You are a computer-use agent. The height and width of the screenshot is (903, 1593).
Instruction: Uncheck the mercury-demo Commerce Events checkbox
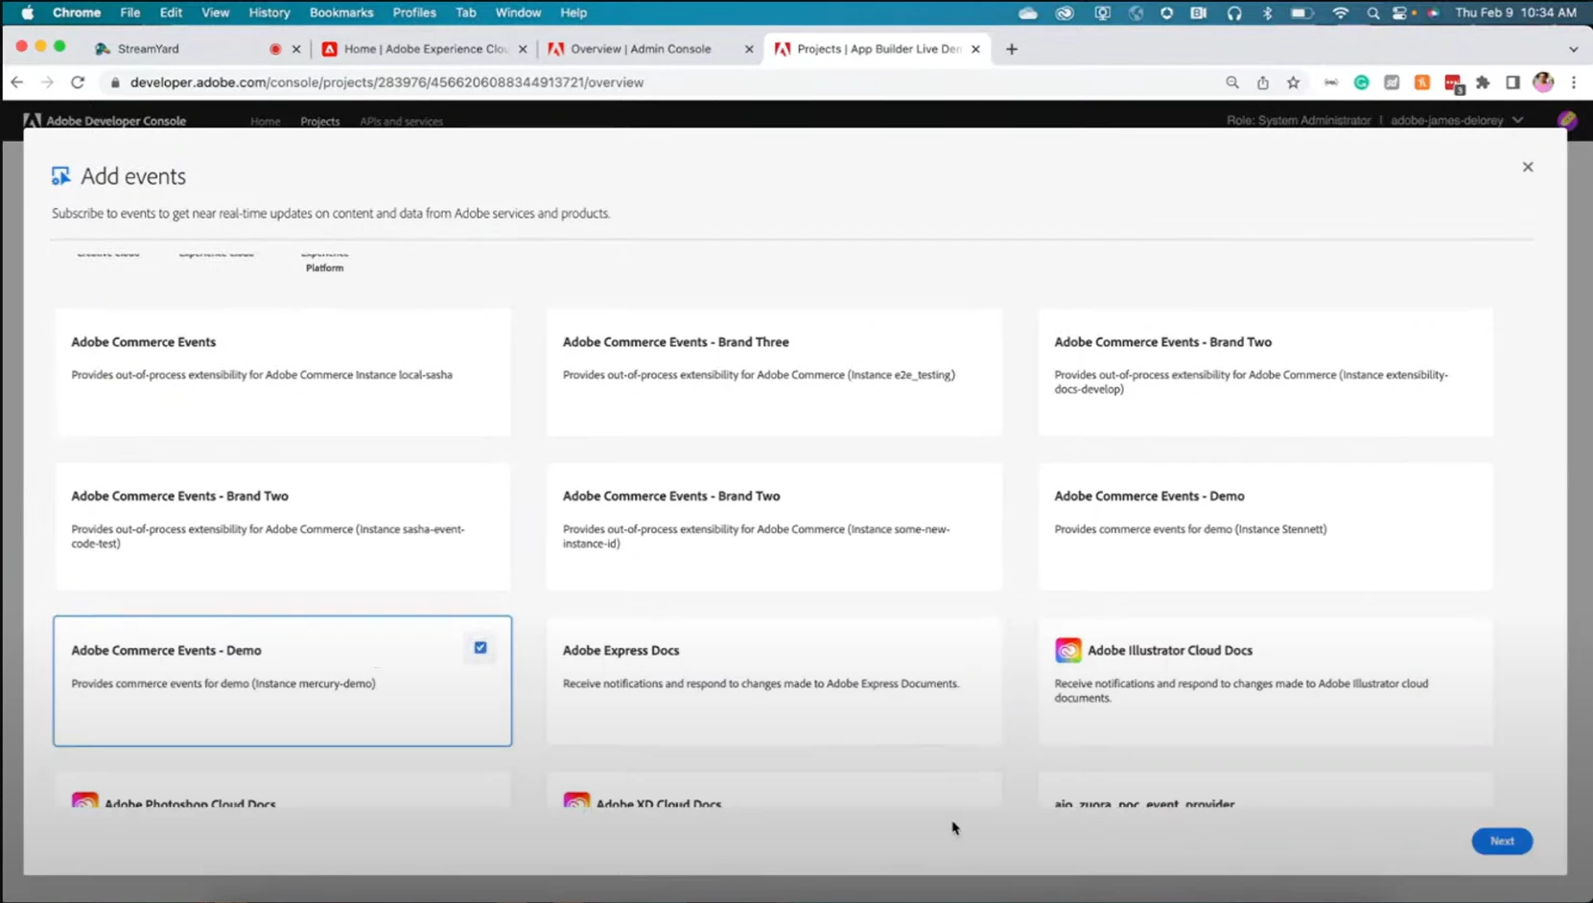(480, 648)
